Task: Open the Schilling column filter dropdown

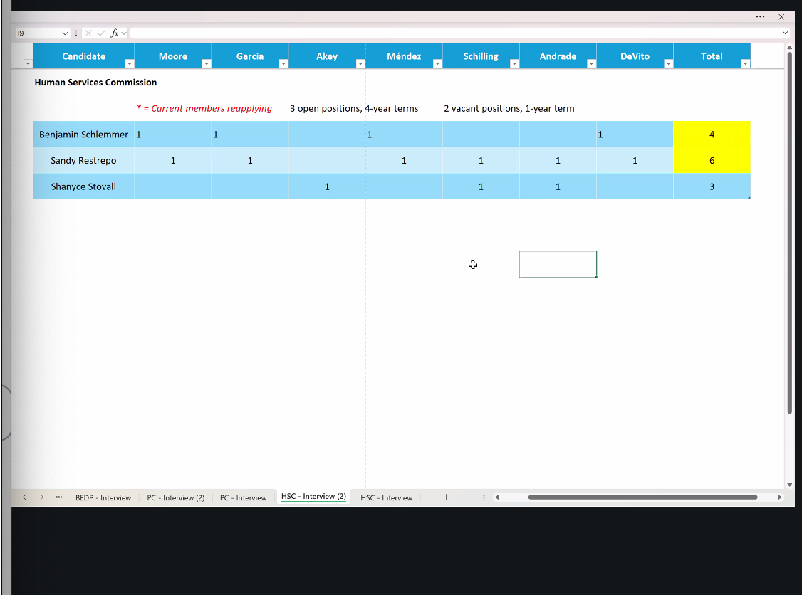Action: point(514,64)
